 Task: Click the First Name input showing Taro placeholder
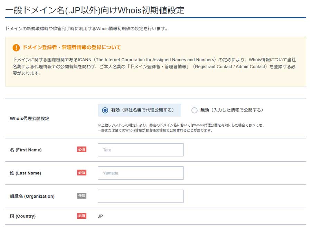pos(140,149)
